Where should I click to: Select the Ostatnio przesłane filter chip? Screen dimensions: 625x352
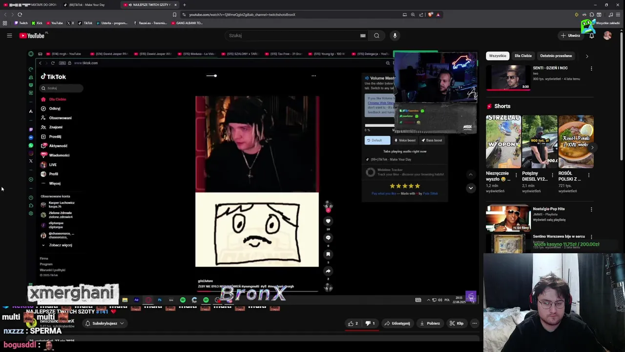tap(556, 56)
